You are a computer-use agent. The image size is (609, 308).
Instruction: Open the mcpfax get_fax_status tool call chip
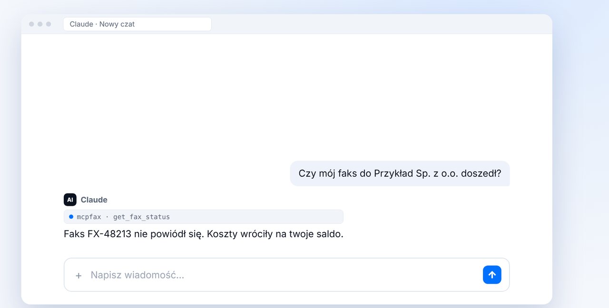pyautogui.click(x=203, y=217)
